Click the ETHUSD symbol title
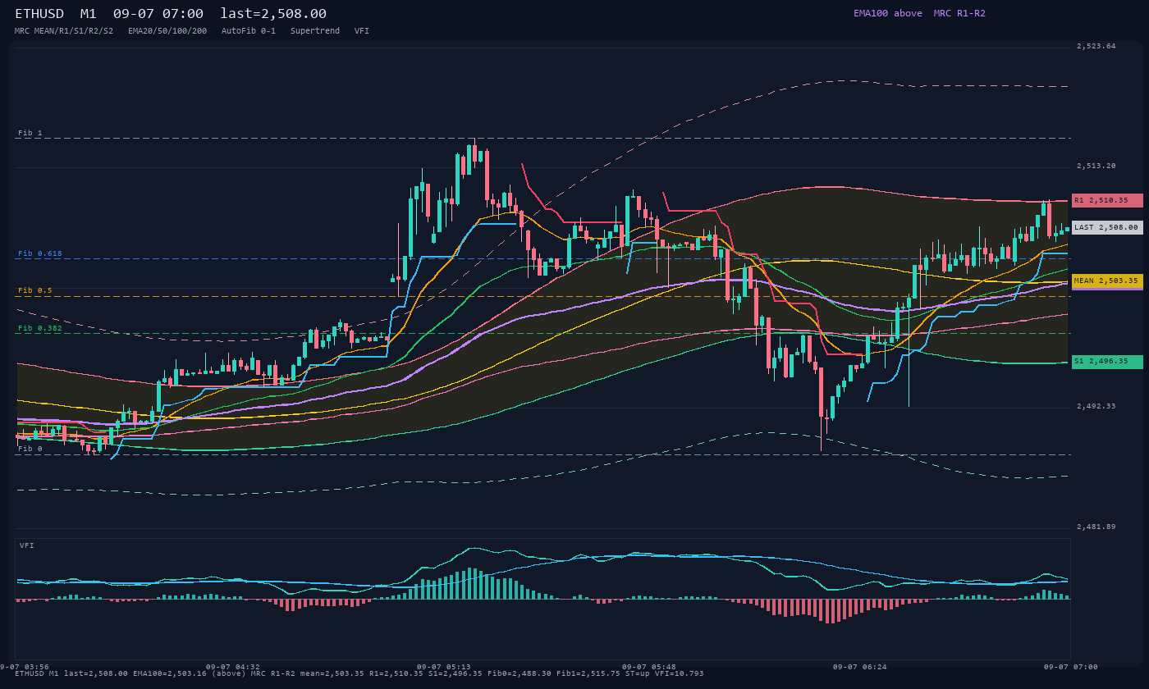1149x689 pixels. [x=39, y=14]
